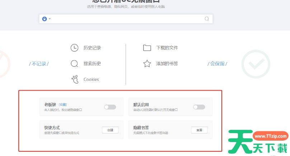290x156 pixels.
Task: Select the 添加的书签 text label
Action: (x=167, y=64)
